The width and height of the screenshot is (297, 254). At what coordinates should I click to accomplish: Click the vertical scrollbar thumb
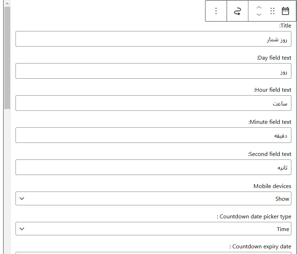pyautogui.click(x=7, y=56)
